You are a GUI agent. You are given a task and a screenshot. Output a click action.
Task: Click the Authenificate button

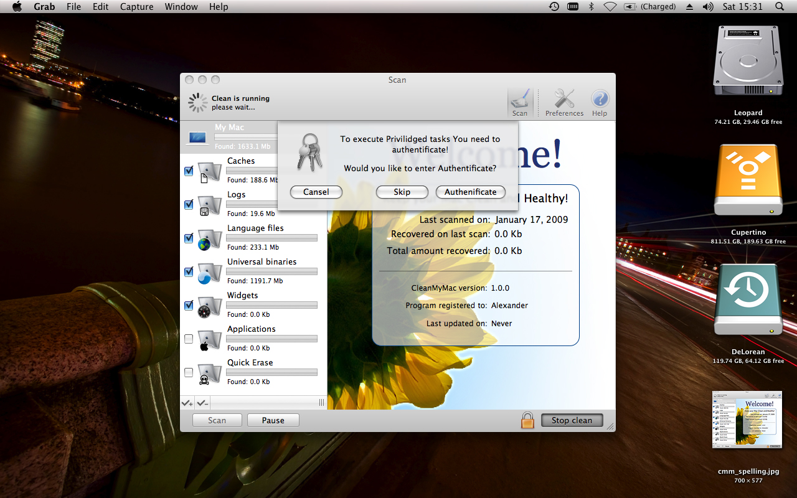click(470, 192)
